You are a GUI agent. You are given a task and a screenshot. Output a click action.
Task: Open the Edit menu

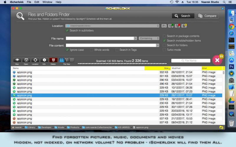click(37, 2)
